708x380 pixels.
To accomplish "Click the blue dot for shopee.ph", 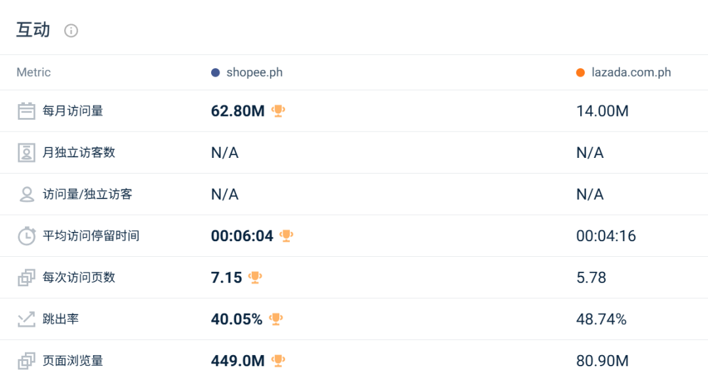I will (215, 73).
